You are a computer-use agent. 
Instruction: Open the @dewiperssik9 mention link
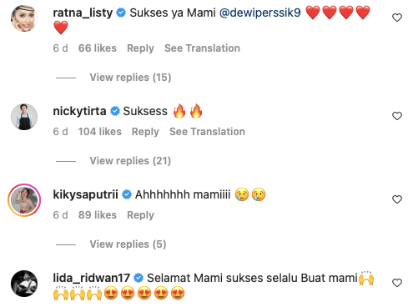260,13
